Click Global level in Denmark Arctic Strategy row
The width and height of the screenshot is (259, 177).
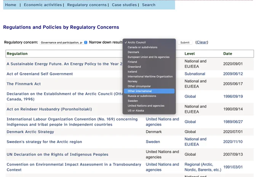click(x=190, y=132)
